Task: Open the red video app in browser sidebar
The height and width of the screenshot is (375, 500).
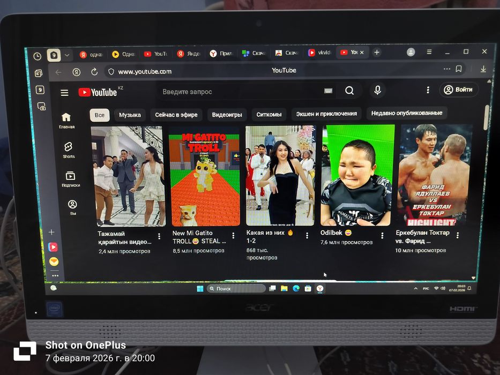Action: pyautogui.click(x=53, y=247)
